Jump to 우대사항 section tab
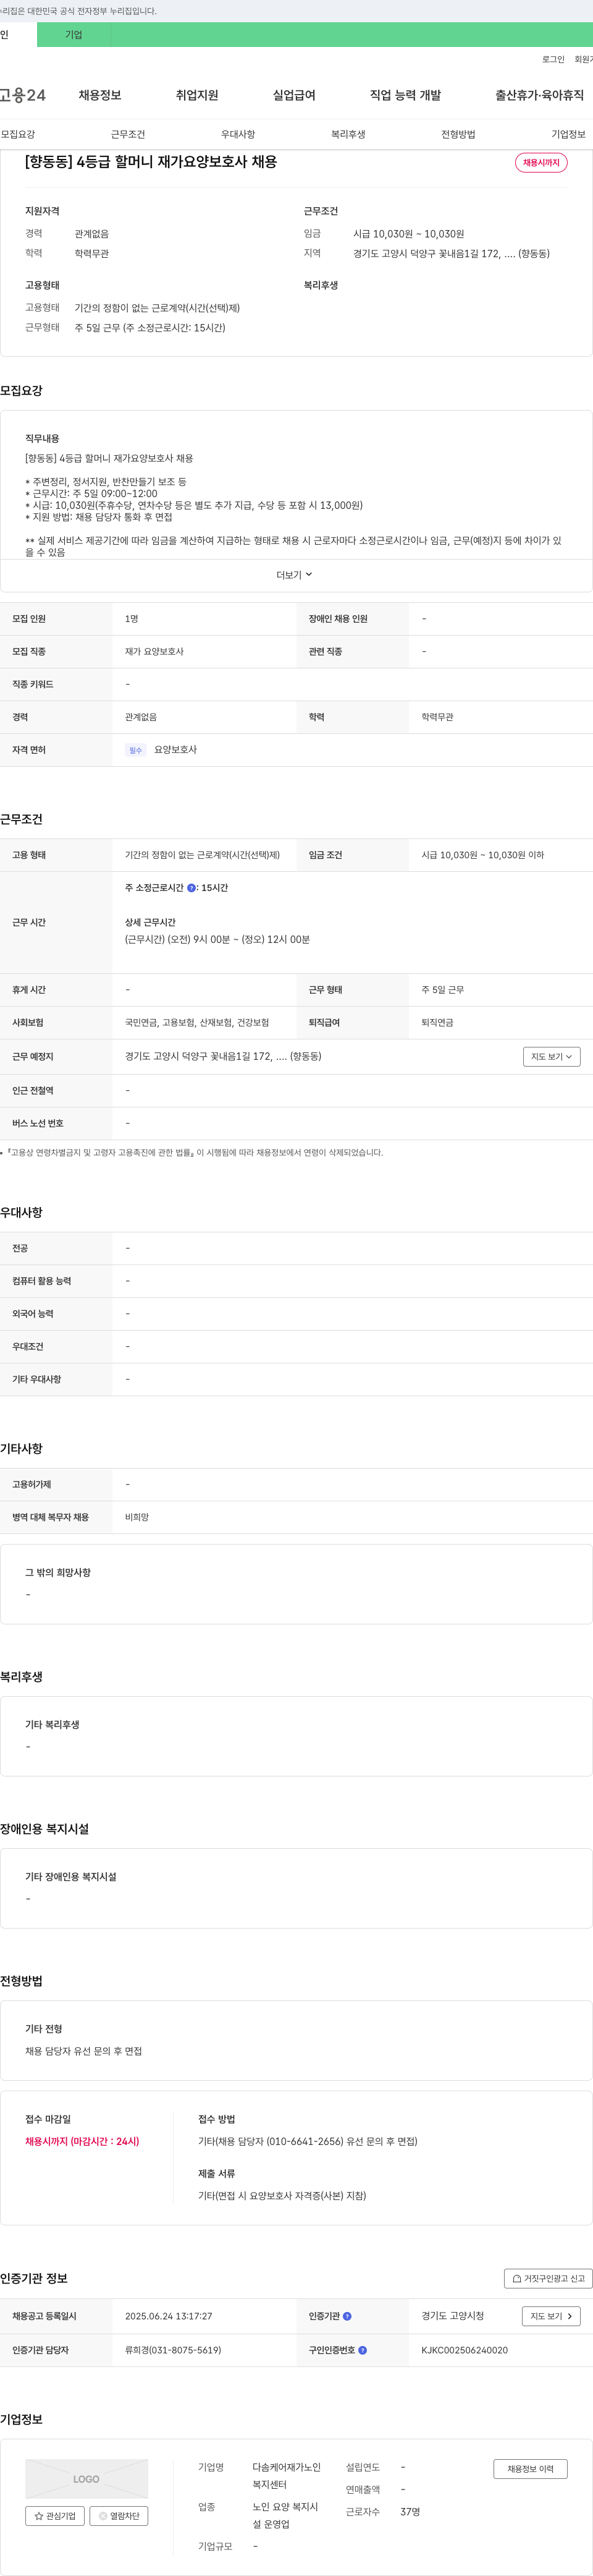The height and width of the screenshot is (2576, 593). 238,134
